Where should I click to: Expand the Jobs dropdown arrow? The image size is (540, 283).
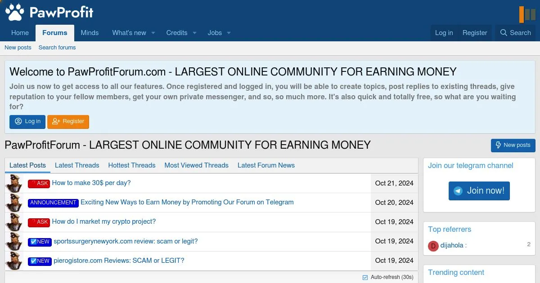click(x=229, y=33)
